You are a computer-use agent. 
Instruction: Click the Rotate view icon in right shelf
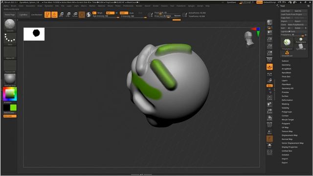tap(269, 118)
